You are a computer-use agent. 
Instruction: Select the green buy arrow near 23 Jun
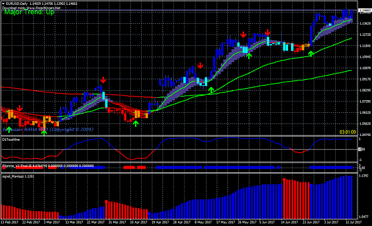pyautogui.click(x=311, y=54)
